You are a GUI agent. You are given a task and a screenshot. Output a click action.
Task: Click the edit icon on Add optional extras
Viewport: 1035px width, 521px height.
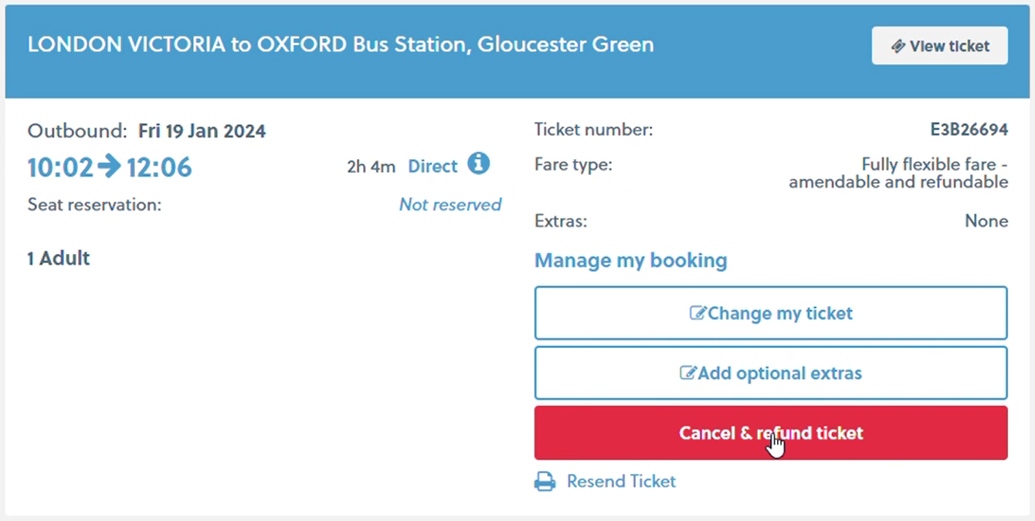688,373
